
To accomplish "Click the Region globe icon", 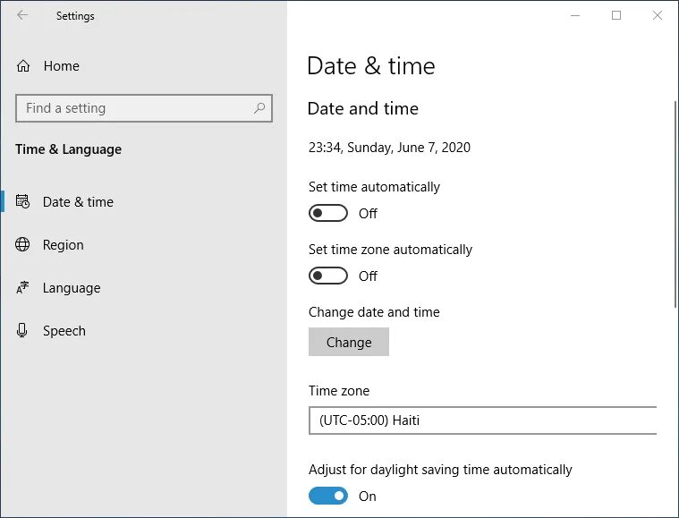I will click(x=23, y=245).
